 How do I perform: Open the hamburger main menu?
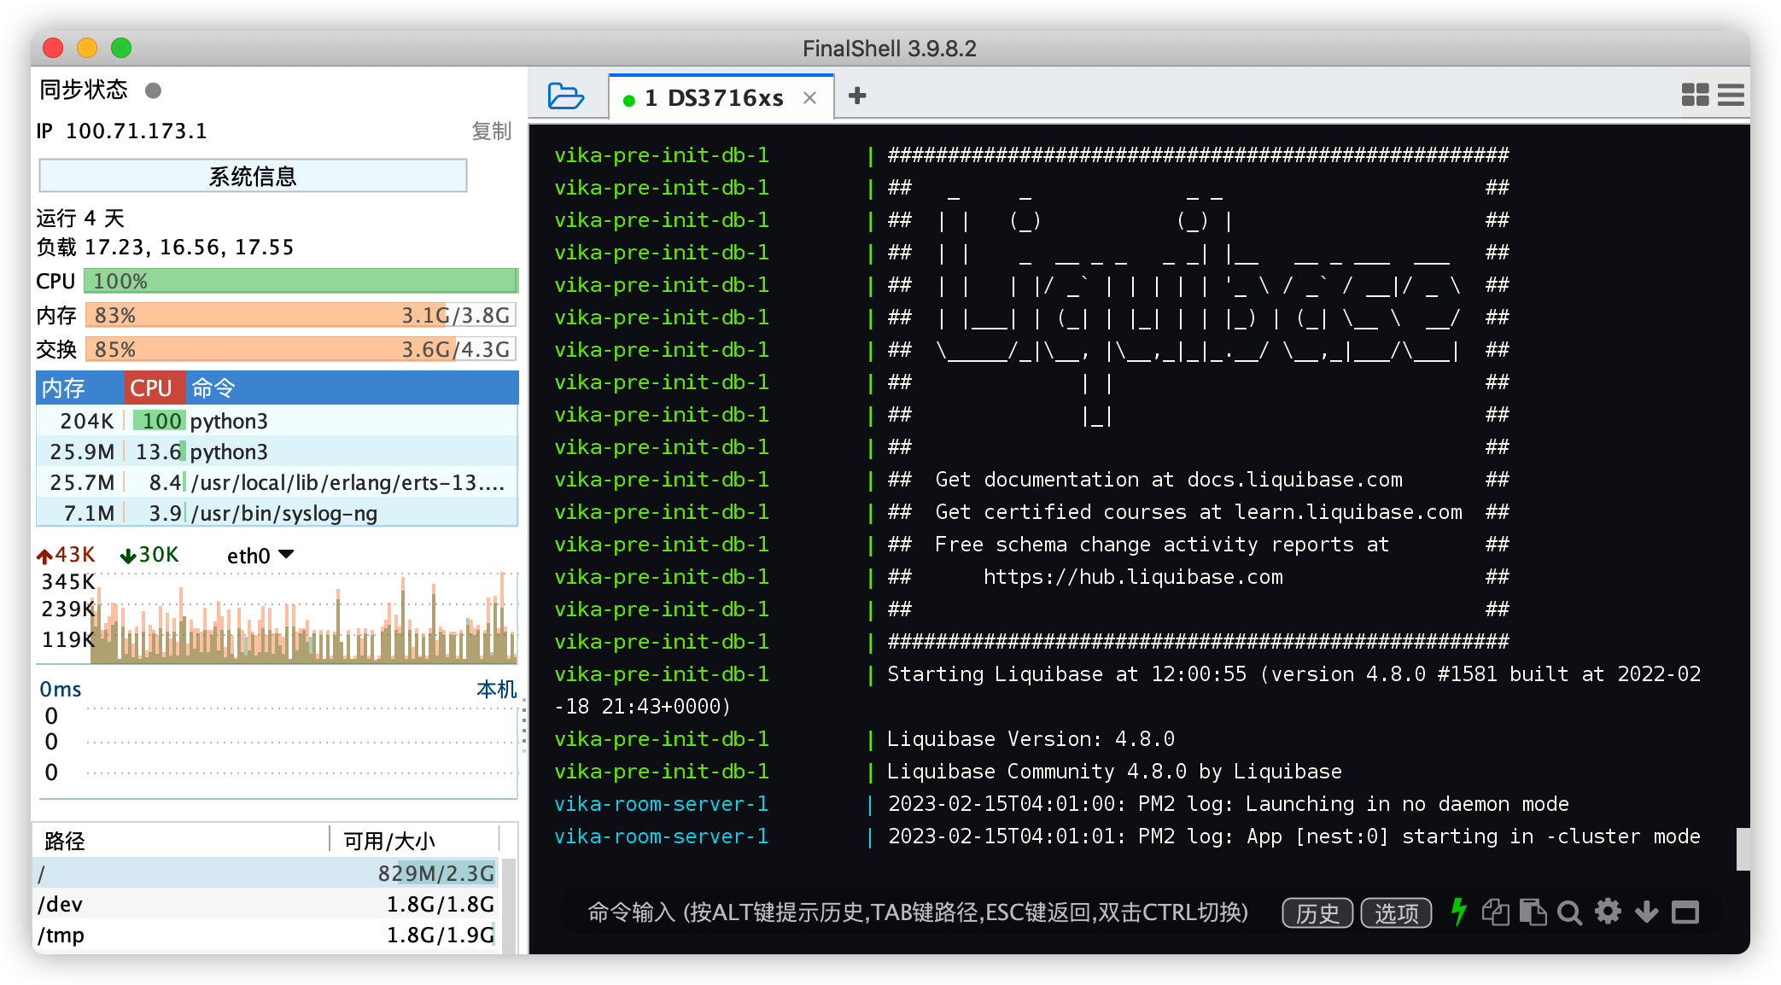click(1731, 95)
